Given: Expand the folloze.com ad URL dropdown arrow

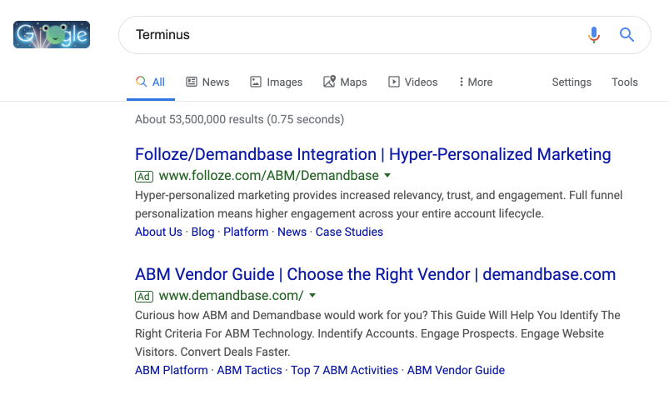Looking at the screenshot, I should [x=387, y=176].
